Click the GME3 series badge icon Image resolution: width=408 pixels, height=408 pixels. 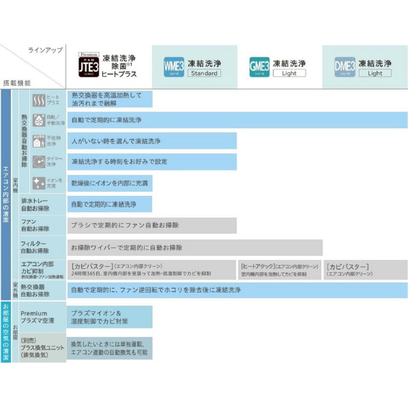coord(259,67)
